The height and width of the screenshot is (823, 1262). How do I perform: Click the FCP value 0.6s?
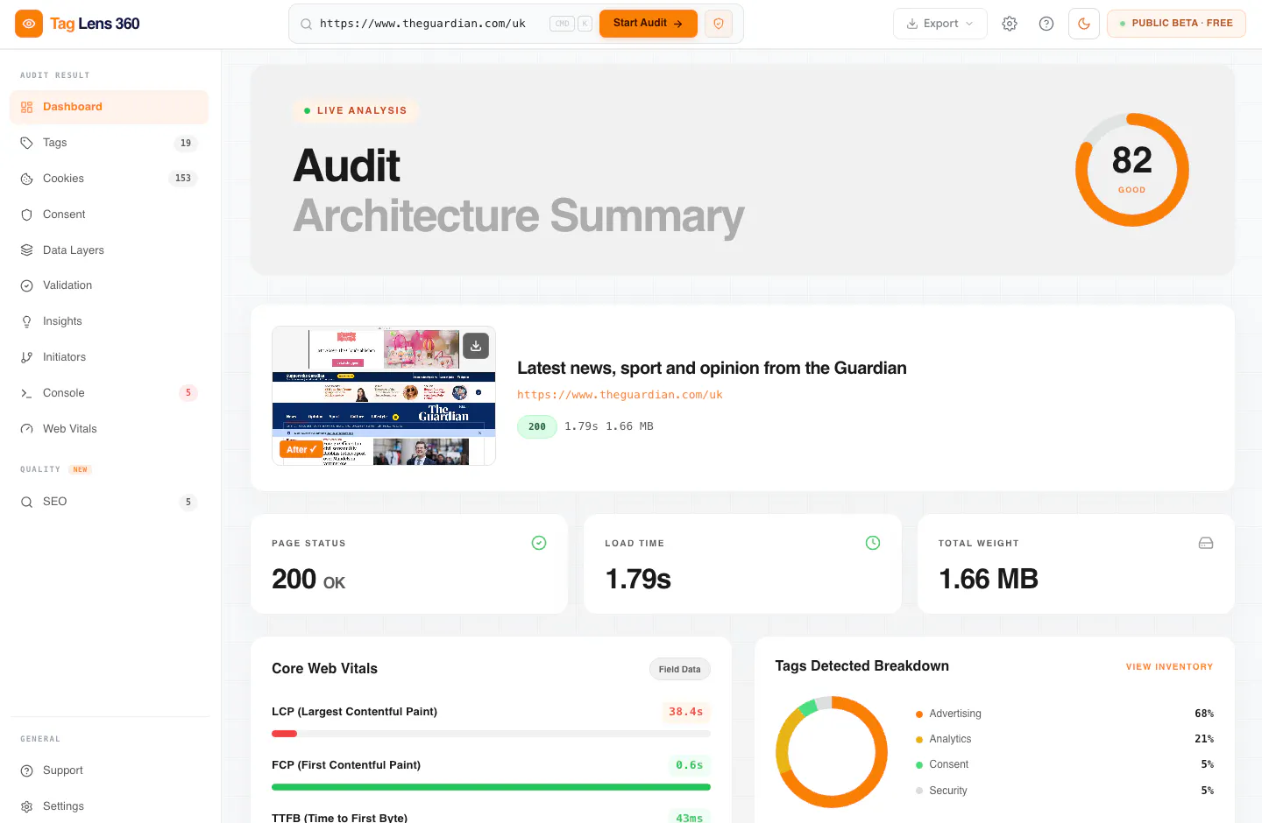click(689, 765)
